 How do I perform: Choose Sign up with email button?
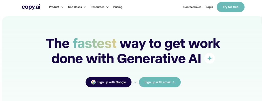tap(160, 82)
